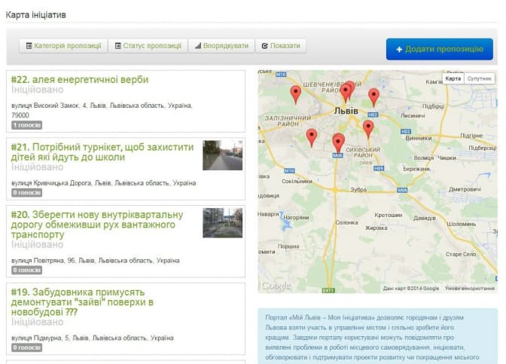The height and width of the screenshot is (364, 506).
Task: Switch the map to Супутник view
Action: coord(479,78)
